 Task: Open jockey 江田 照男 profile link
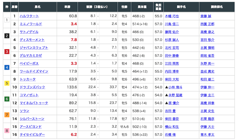point(172,63)
